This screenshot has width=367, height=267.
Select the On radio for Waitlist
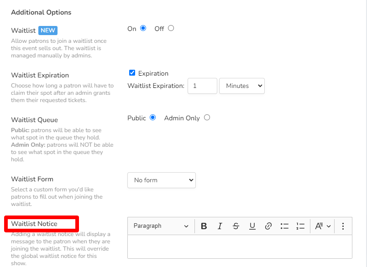click(143, 28)
